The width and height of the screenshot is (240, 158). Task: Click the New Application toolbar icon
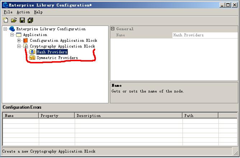point(6,20)
